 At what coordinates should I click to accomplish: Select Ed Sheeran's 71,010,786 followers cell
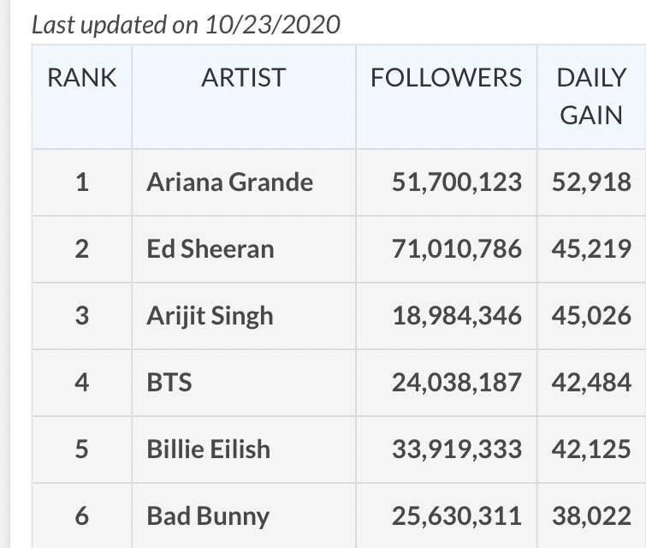pos(456,249)
